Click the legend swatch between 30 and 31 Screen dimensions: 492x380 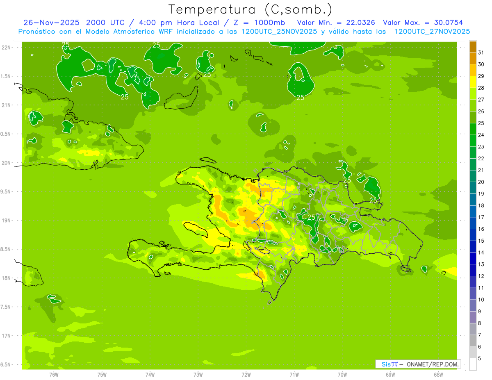click(x=473, y=58)
